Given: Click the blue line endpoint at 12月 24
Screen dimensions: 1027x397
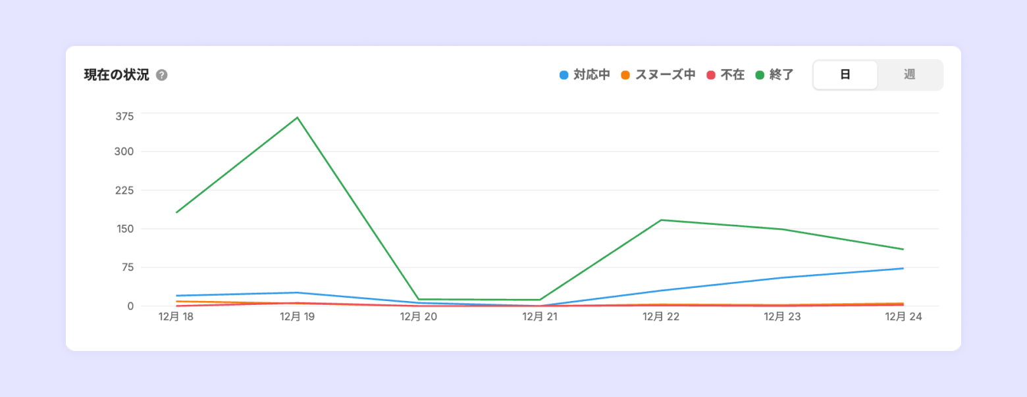Looking at the screenshot, I should click(x=903, y=268).
